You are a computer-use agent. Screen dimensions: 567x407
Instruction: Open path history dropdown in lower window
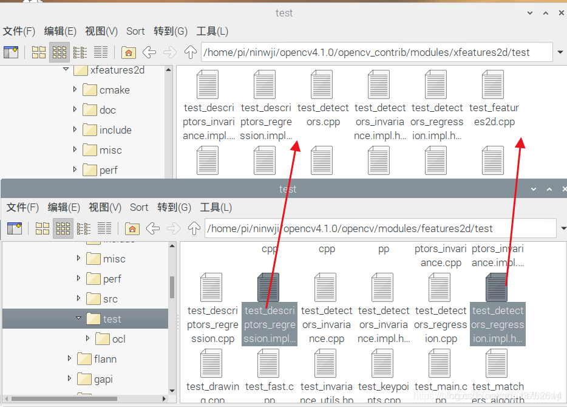[x=563, y=228]
